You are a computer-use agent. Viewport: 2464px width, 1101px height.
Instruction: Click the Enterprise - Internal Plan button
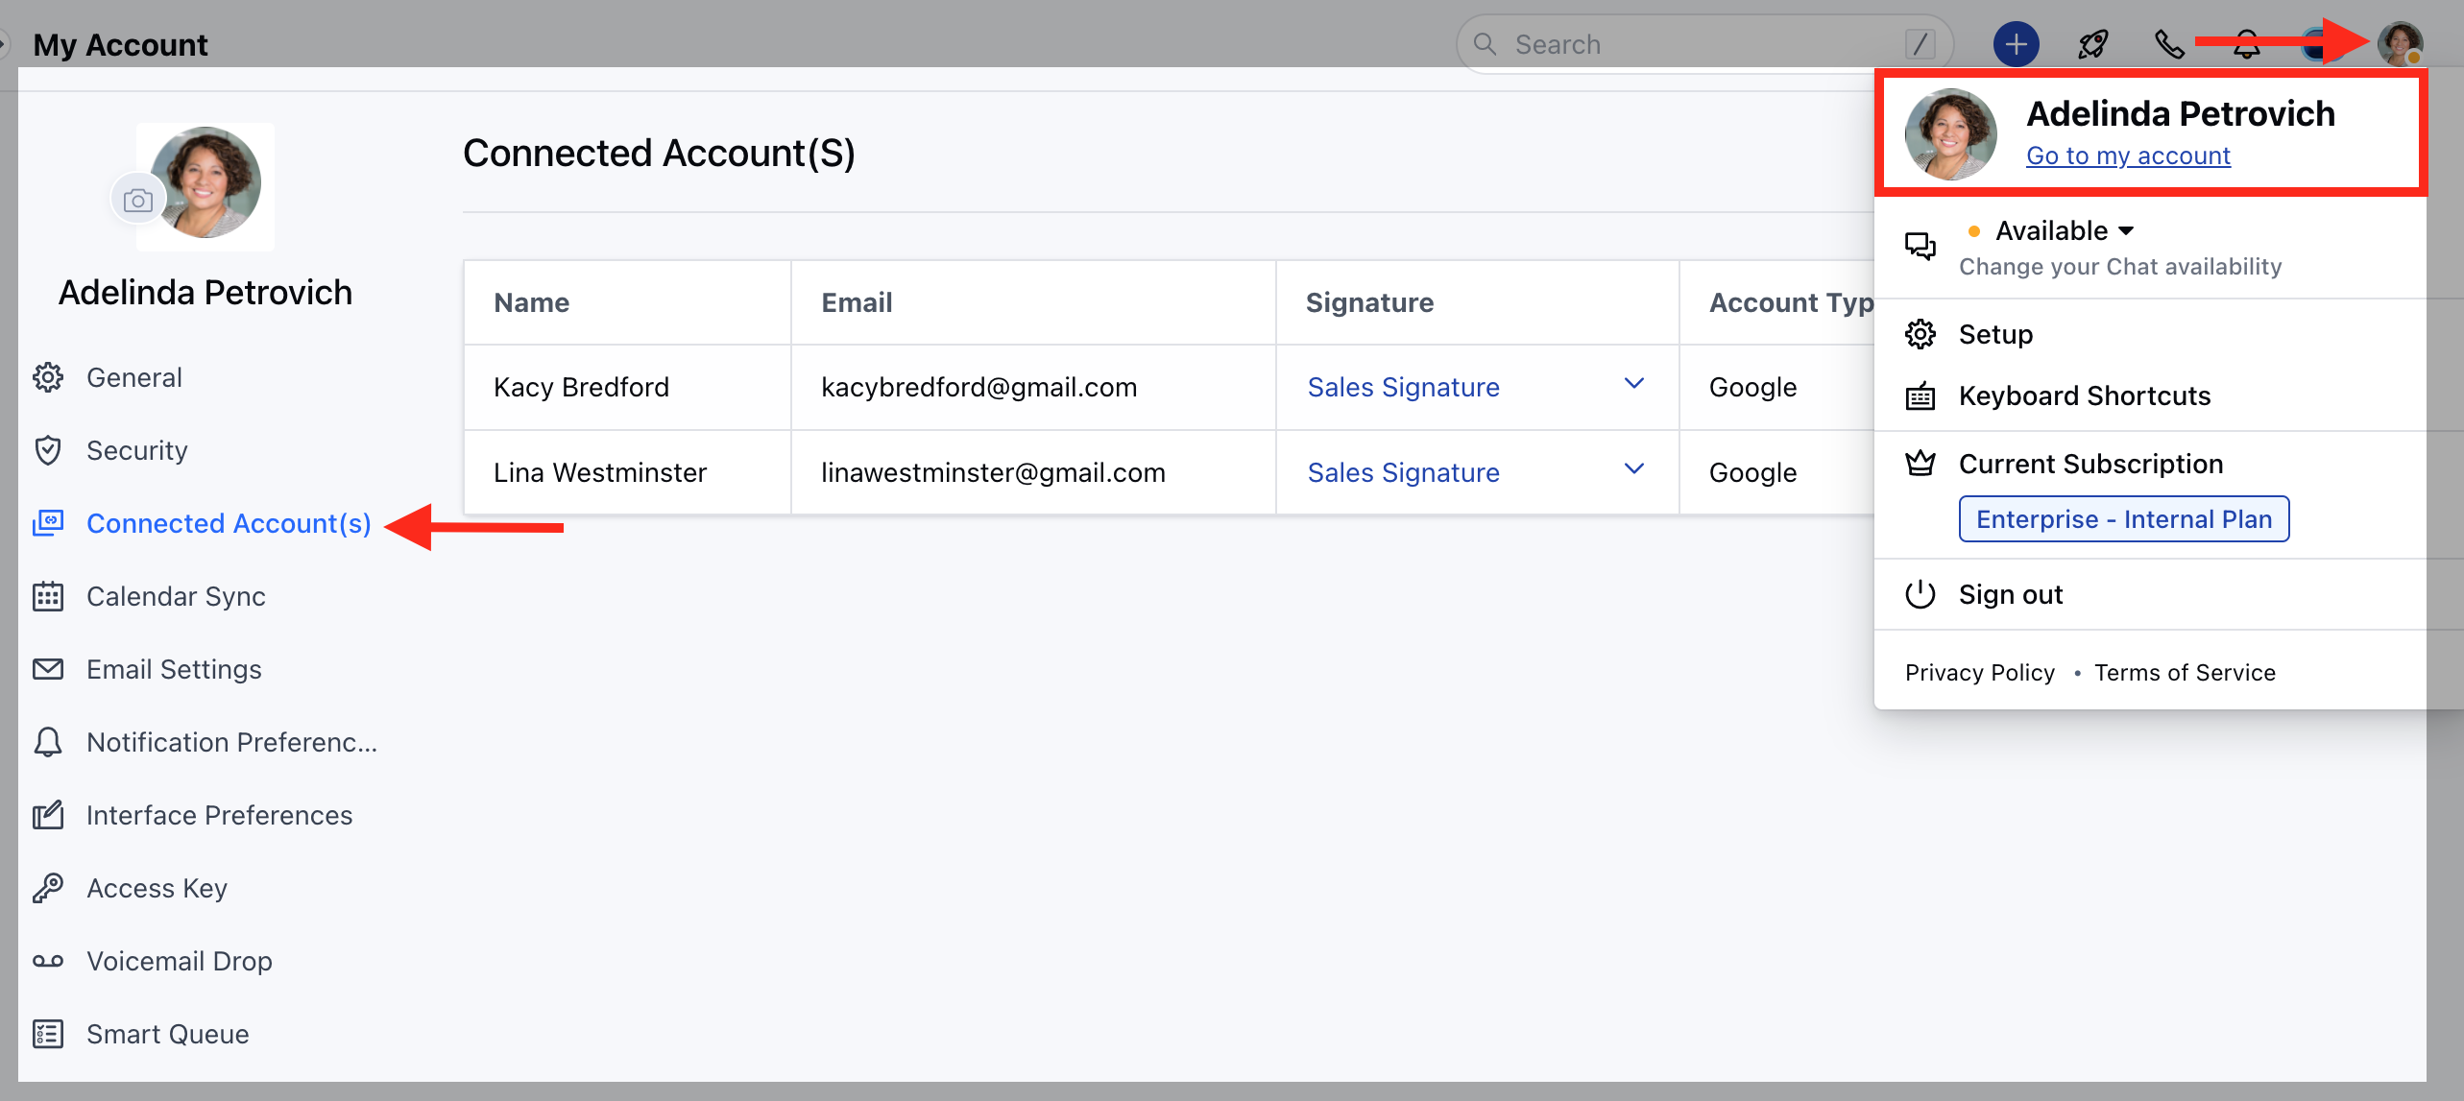(2124, 519)
